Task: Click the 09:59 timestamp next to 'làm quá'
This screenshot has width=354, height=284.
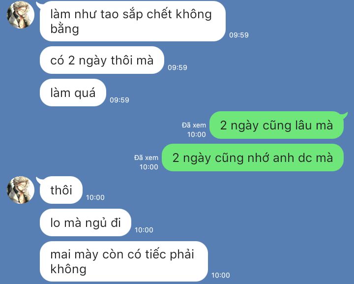Action: coord(119,100)
